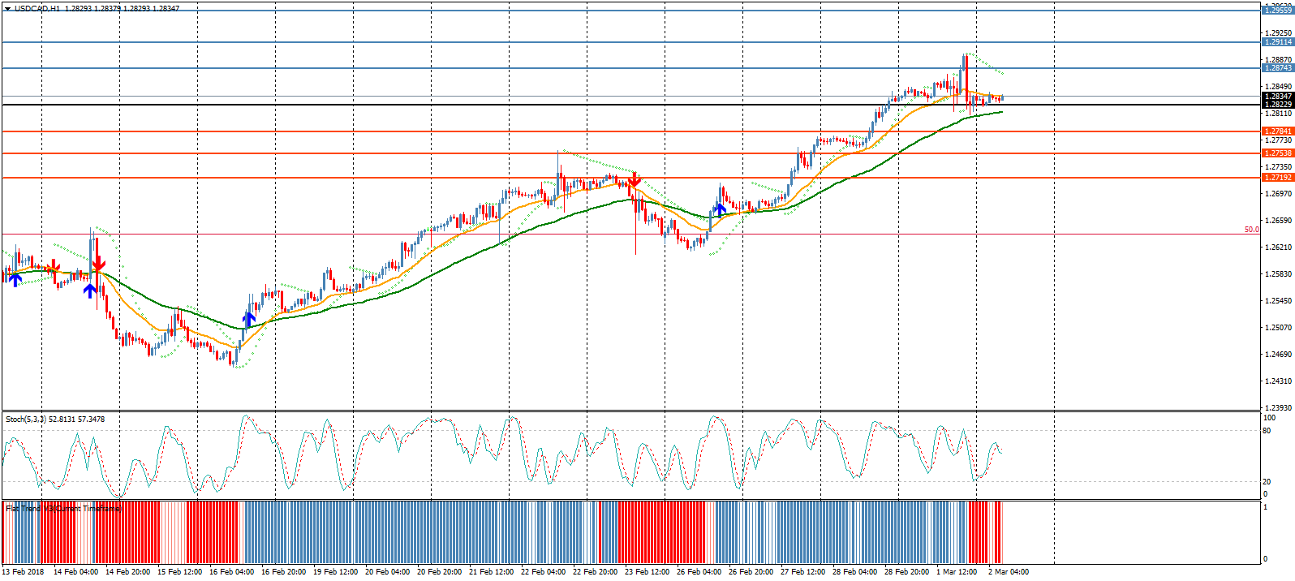Click the 50.0 Fibonacci level label
The image size is (1295, 581).
click(1251, 230)
